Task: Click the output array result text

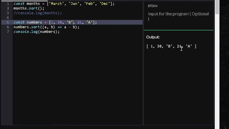Action: click(x=171, y=46)
